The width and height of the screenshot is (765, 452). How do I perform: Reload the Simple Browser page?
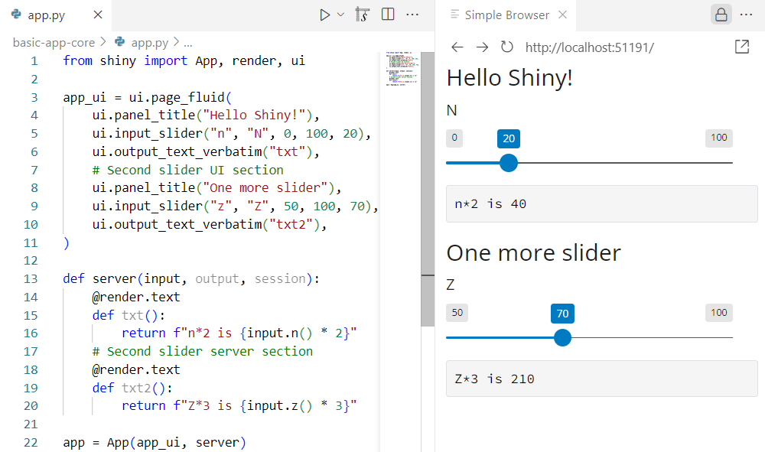click(506, 47)
